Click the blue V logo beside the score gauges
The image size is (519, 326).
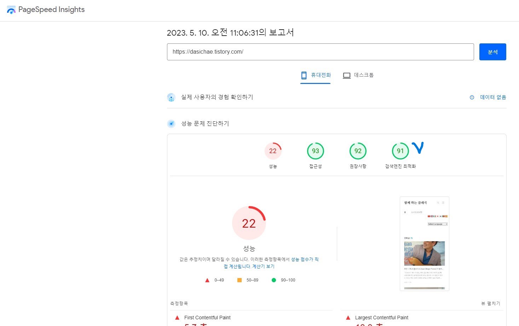418,148
